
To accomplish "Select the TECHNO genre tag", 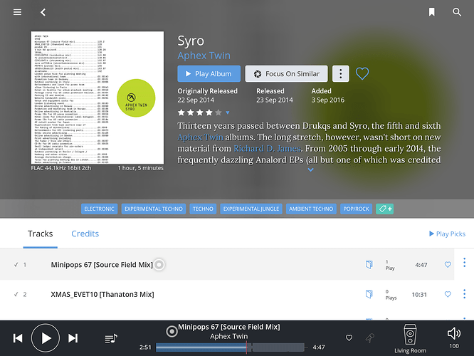I will [203, 209].
